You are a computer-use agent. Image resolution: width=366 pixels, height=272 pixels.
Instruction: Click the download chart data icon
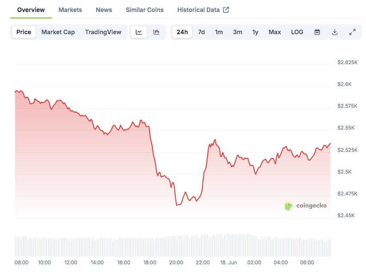click(x=335, y=32)
